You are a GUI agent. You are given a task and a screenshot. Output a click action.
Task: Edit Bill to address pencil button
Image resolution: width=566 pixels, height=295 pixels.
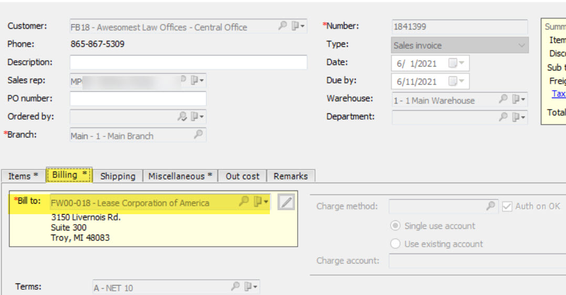(x=286, y=202)
